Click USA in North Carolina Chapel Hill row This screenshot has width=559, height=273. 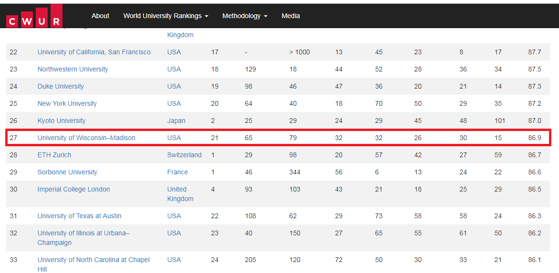pyautogui.click(x=174, y=260)
